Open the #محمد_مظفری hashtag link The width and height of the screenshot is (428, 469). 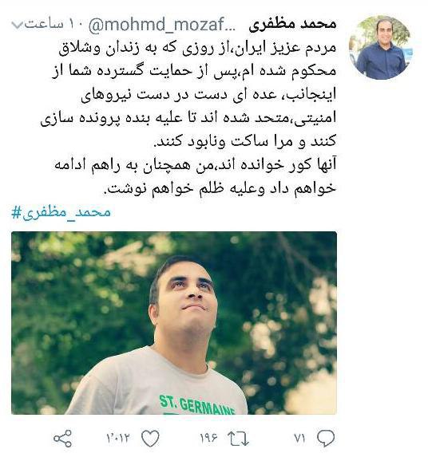pyautogui.click(x=61, y=212)
